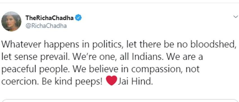Click the word "coercion" in last line

click(x=19, y=82)
